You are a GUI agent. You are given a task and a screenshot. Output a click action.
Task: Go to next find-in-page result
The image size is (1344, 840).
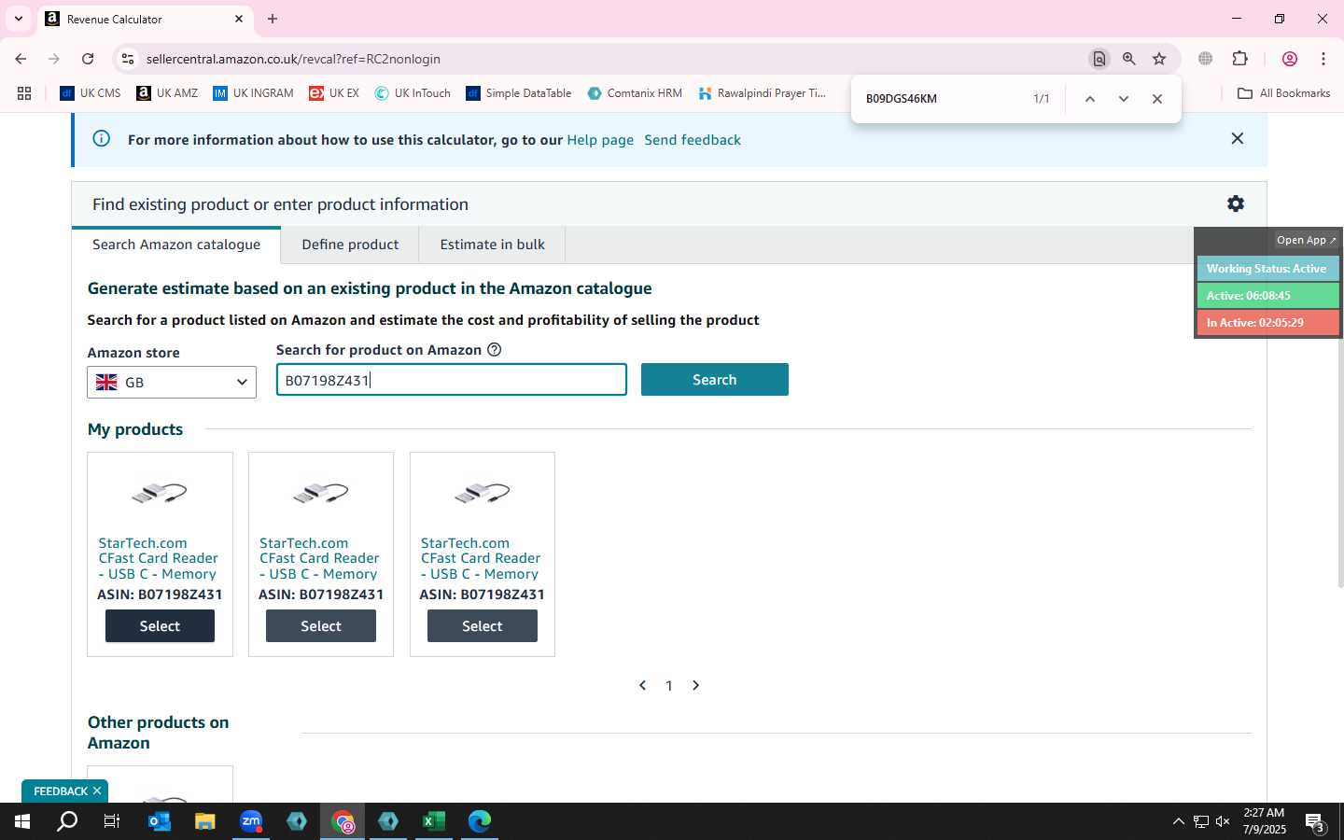coord(1124,99)
